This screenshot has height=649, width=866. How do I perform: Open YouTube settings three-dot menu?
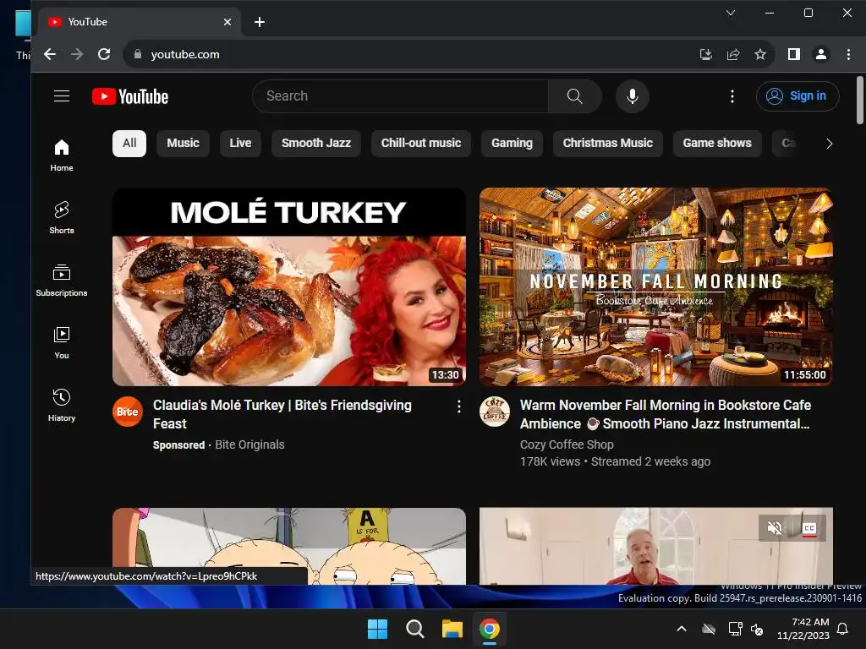click(x=732, y=96)
